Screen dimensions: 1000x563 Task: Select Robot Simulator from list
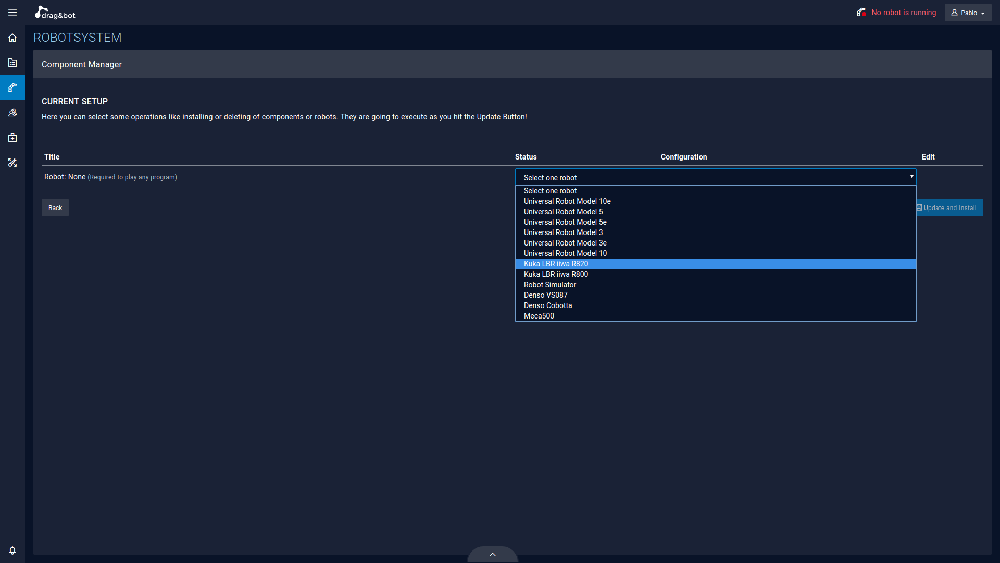549,285
